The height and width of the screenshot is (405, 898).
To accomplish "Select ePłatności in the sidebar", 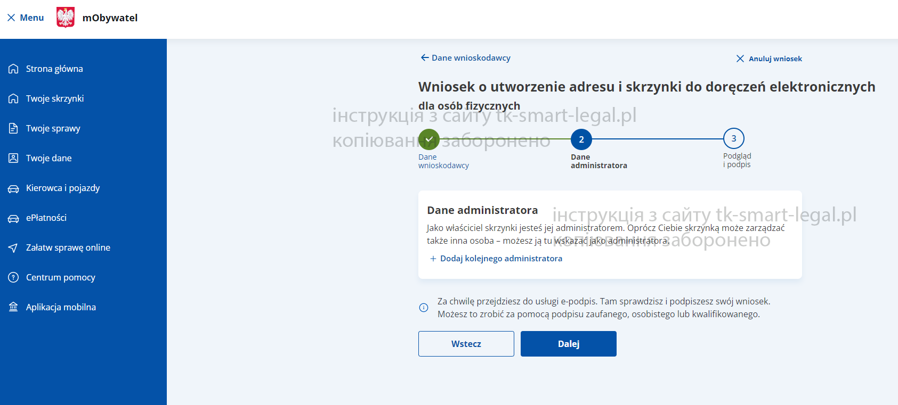I will coord(46,218).
